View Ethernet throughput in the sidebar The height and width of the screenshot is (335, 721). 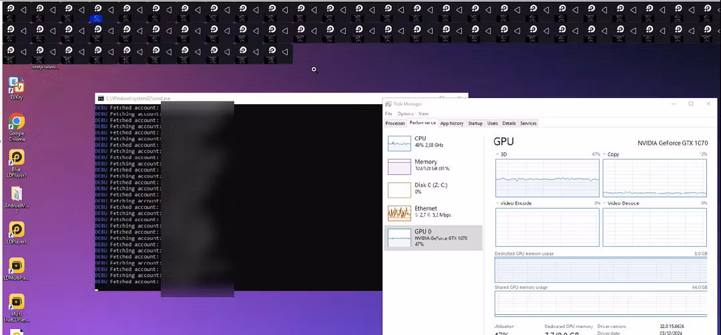(433, 212)
